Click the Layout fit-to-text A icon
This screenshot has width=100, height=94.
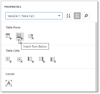pyautogui.click(x=9, y=83)
